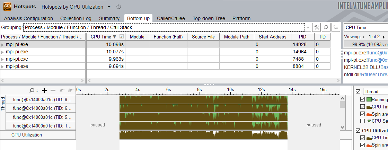Click timeline scroll down arrow
The width and height of the screenshot is (388, 150).
343,127
